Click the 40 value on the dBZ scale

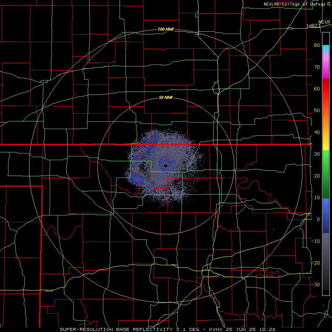317,132
